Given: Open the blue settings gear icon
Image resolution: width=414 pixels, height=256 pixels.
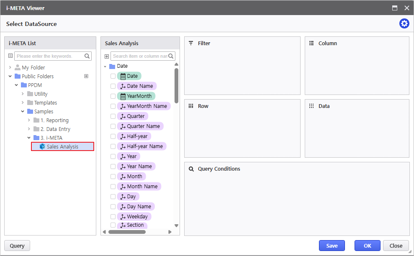Looking at the screenshot, I should [404, 24].
